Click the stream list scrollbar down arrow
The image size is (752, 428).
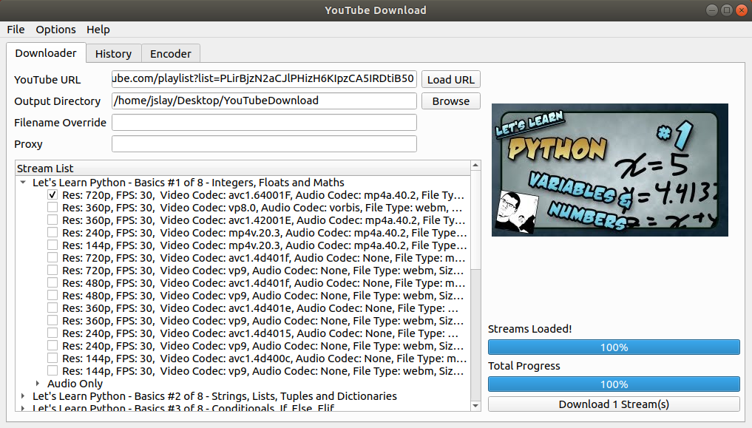(x=476, y=406)
